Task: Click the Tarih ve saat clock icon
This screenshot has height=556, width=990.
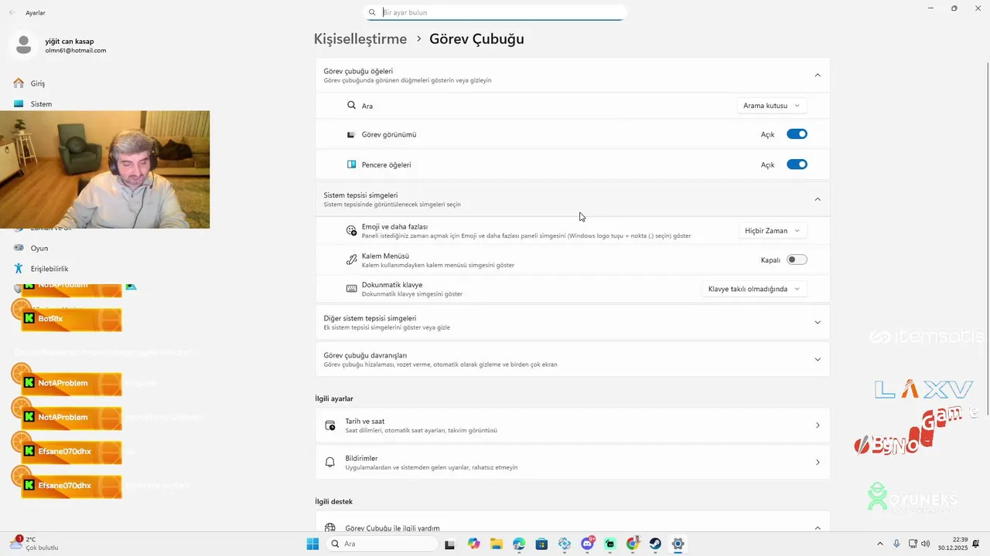Action: 330,425
